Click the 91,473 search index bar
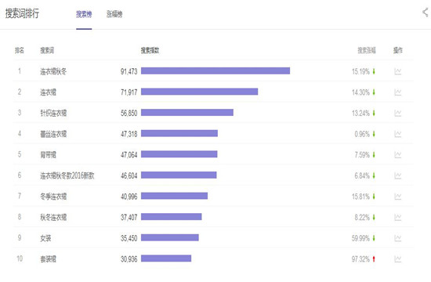This screenshot has height=282, width=431. [215, 71]
